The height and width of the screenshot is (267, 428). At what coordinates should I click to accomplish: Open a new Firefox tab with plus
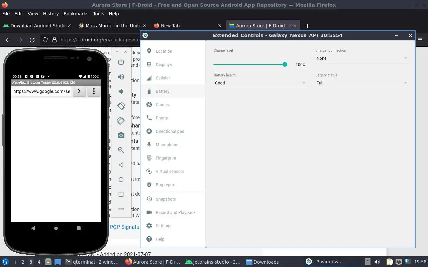point(307,26)
